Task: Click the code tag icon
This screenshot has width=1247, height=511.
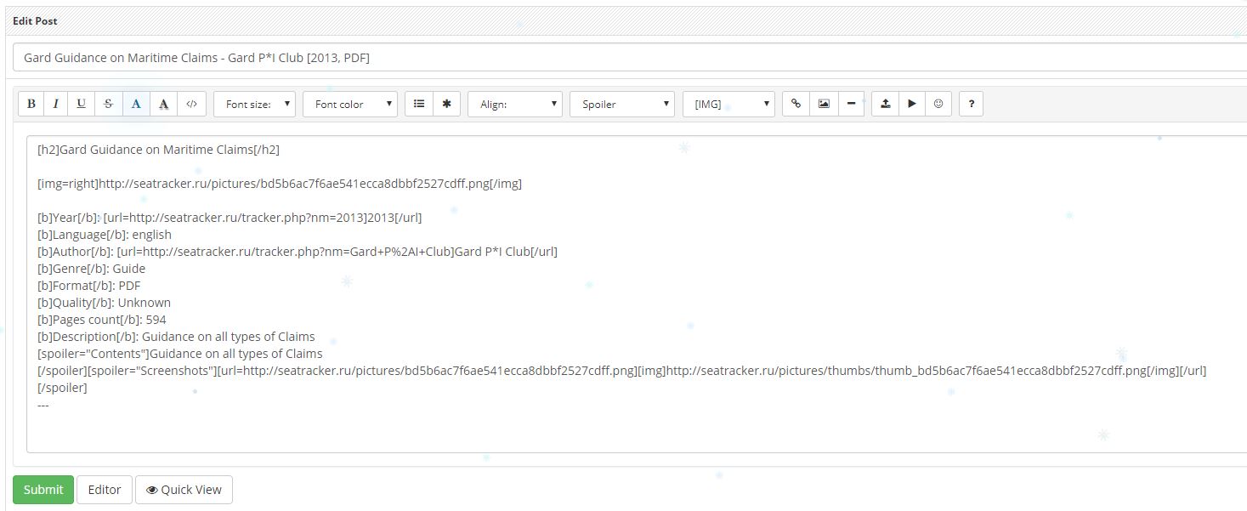Action: coord(191,104)
